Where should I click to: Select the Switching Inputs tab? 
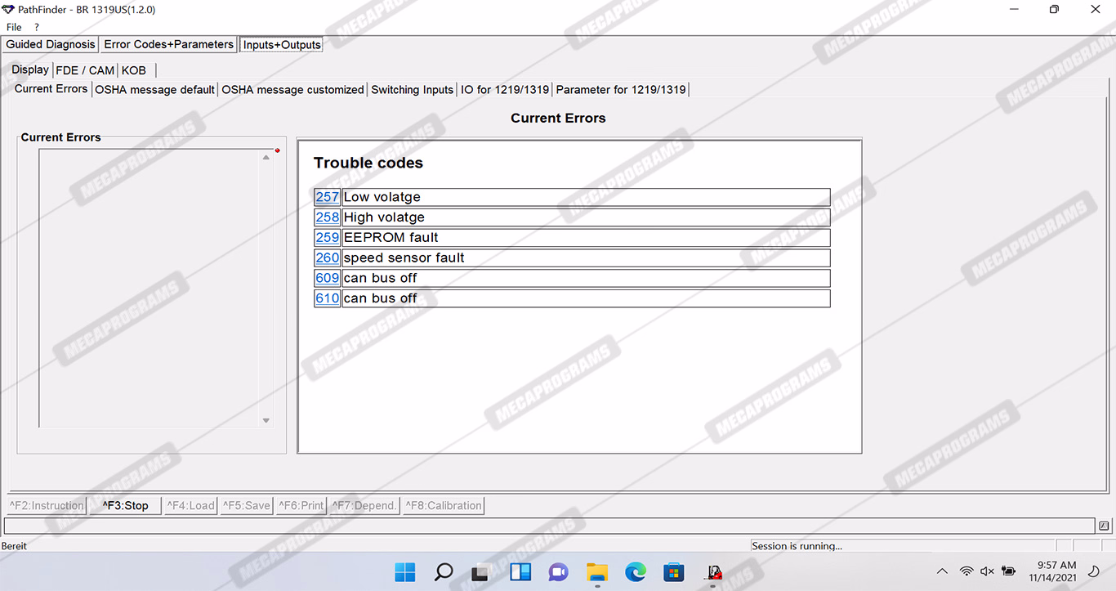(412, 89)
